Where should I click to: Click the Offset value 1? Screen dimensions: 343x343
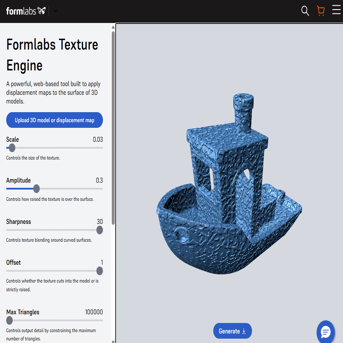[102, 263]
